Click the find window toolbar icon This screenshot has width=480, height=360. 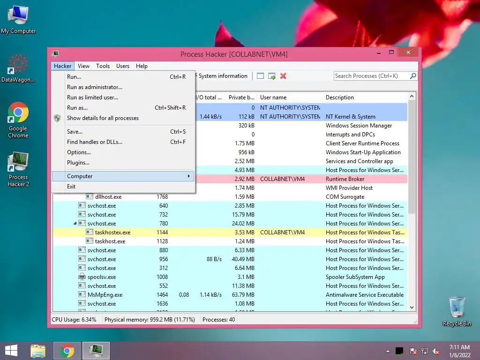pyautogui.click(x=260, y=76)
